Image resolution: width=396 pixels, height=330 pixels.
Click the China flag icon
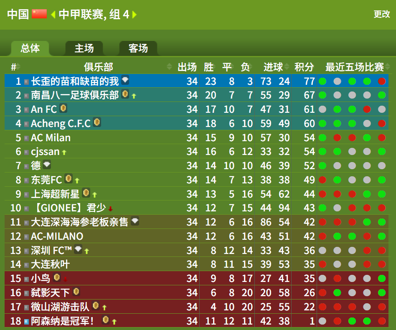click(x=39, y=14)
